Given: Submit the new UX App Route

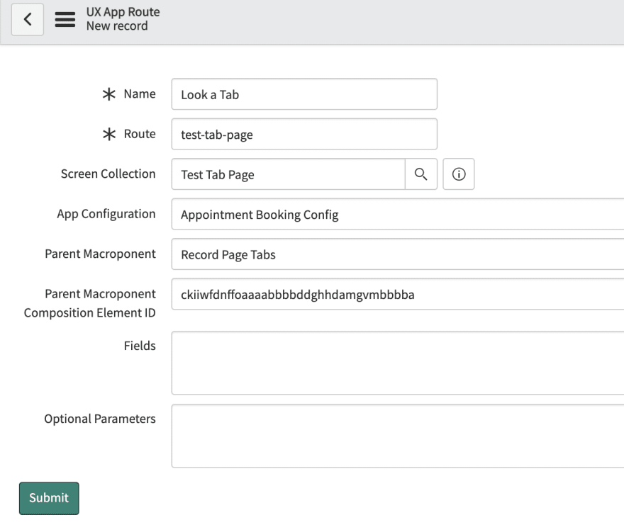Looking at the screenshot, I should pos(49,498).
